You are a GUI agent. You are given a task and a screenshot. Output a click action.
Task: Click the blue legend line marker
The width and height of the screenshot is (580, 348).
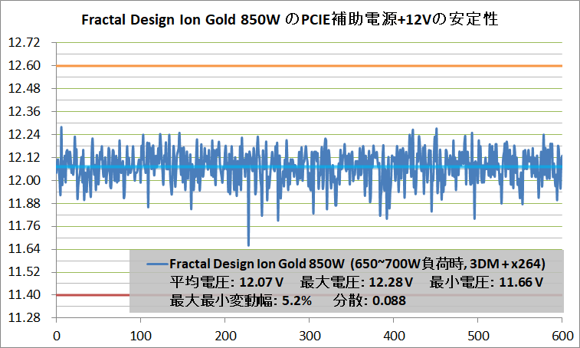coord(158,264)
